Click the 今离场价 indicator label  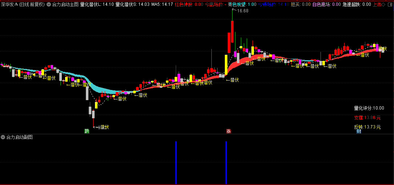tap(215, 4)
